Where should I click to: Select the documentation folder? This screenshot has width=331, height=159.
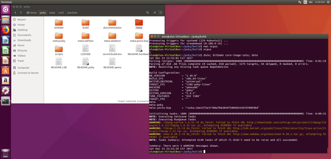click(x=112, y=24)
